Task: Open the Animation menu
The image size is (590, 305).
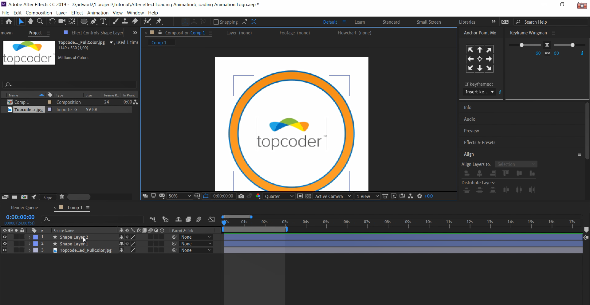Action: coord(98,13)
